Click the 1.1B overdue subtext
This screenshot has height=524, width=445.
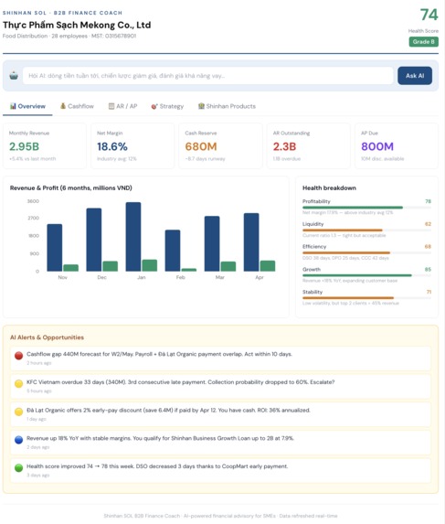click(x=287, y=159)
